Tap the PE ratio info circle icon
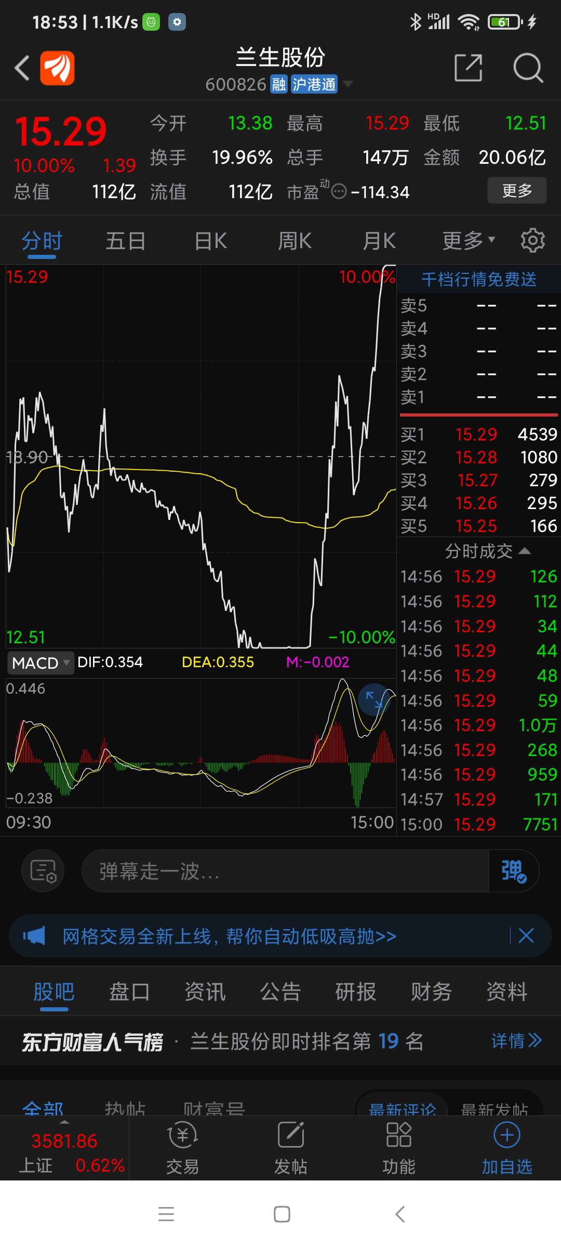The image size is (561, 1248). tap(339, 192)
